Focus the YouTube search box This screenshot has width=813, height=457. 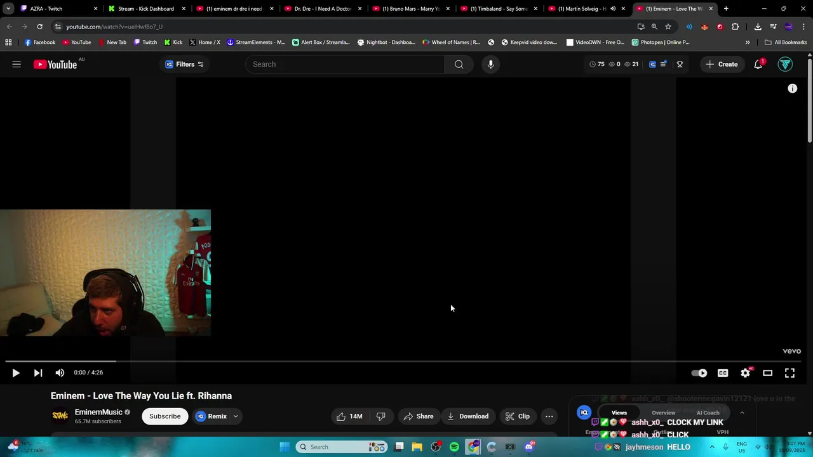(x=345, y=64)
